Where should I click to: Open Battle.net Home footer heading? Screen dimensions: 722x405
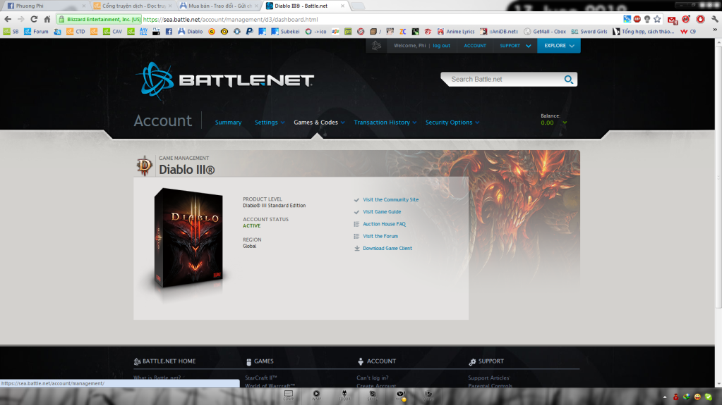pyautogui.click(x=164, y=361)
